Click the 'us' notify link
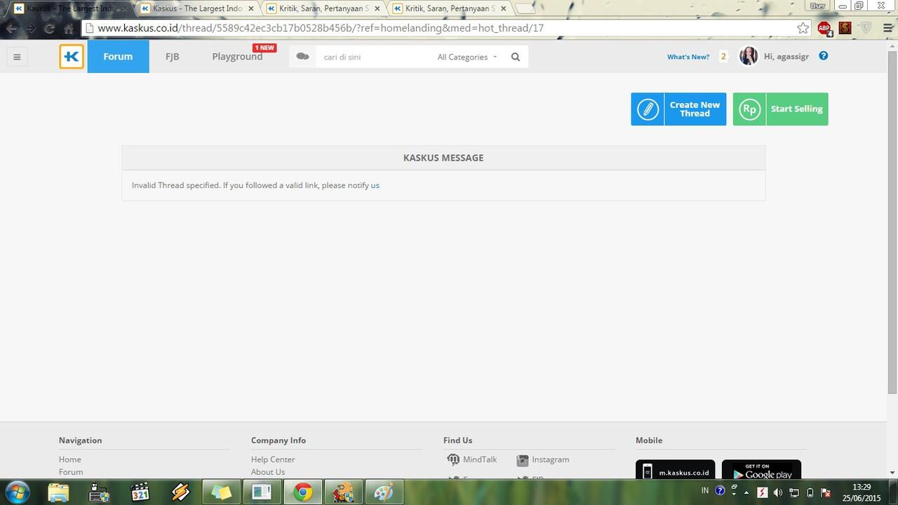This screenshot has width=898, height=505. pos(375,185)
